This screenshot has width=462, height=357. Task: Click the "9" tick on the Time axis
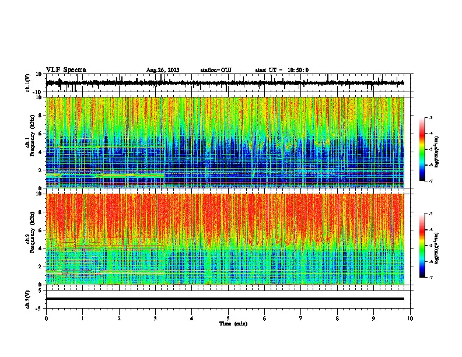click(373, 318)
